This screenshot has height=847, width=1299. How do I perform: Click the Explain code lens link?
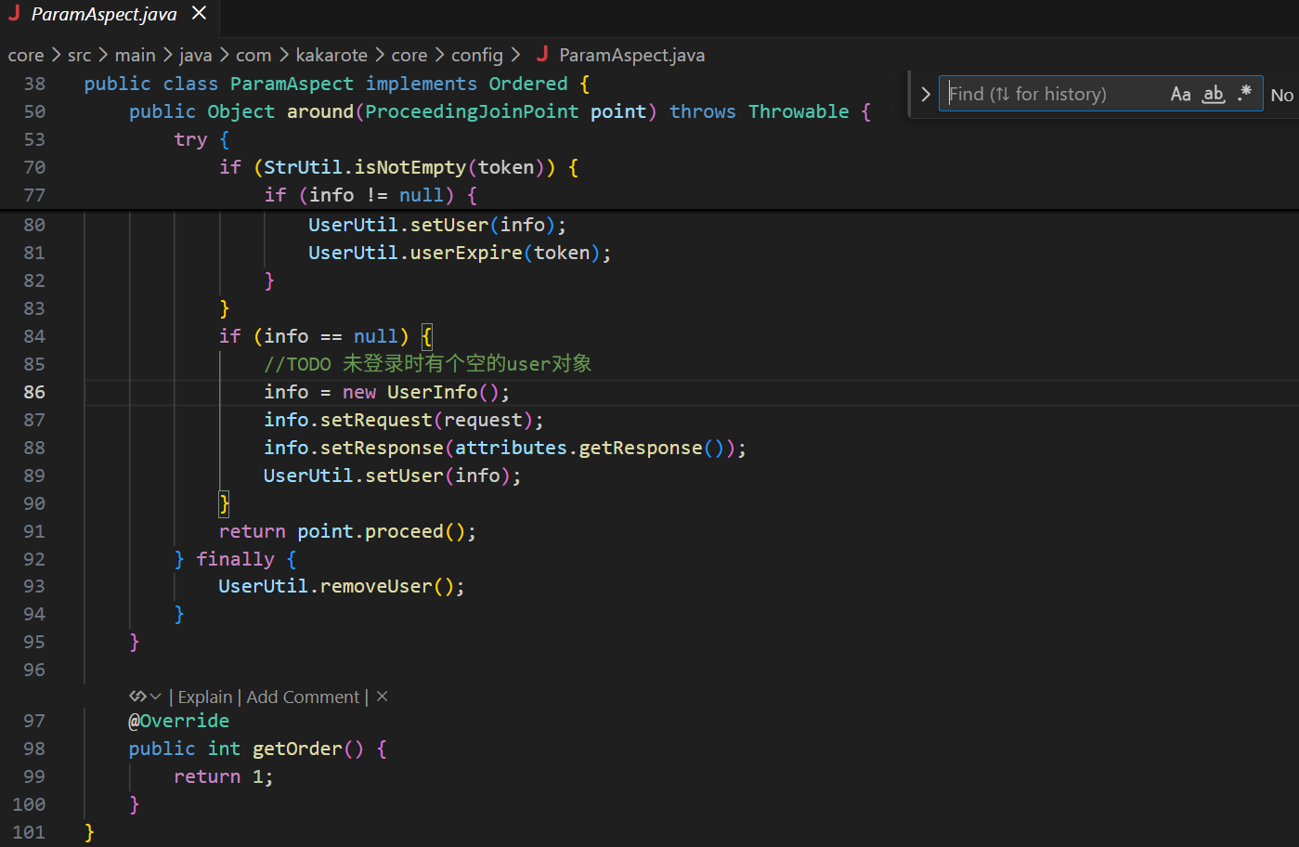[x=204, y=697]
